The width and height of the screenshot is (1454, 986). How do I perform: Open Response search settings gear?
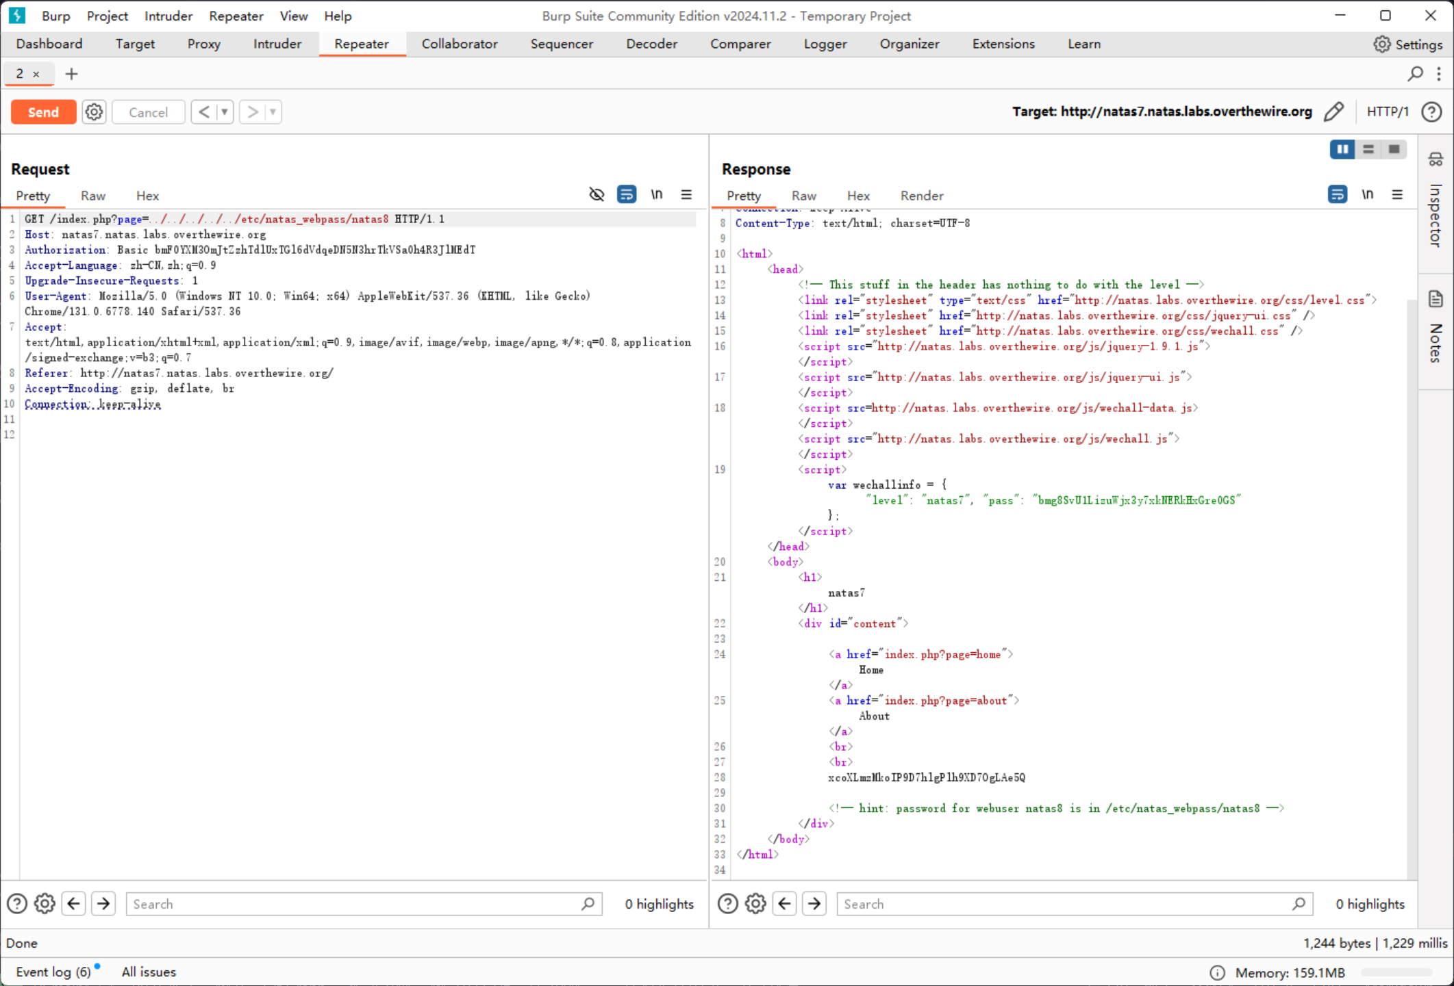[755, 904]
